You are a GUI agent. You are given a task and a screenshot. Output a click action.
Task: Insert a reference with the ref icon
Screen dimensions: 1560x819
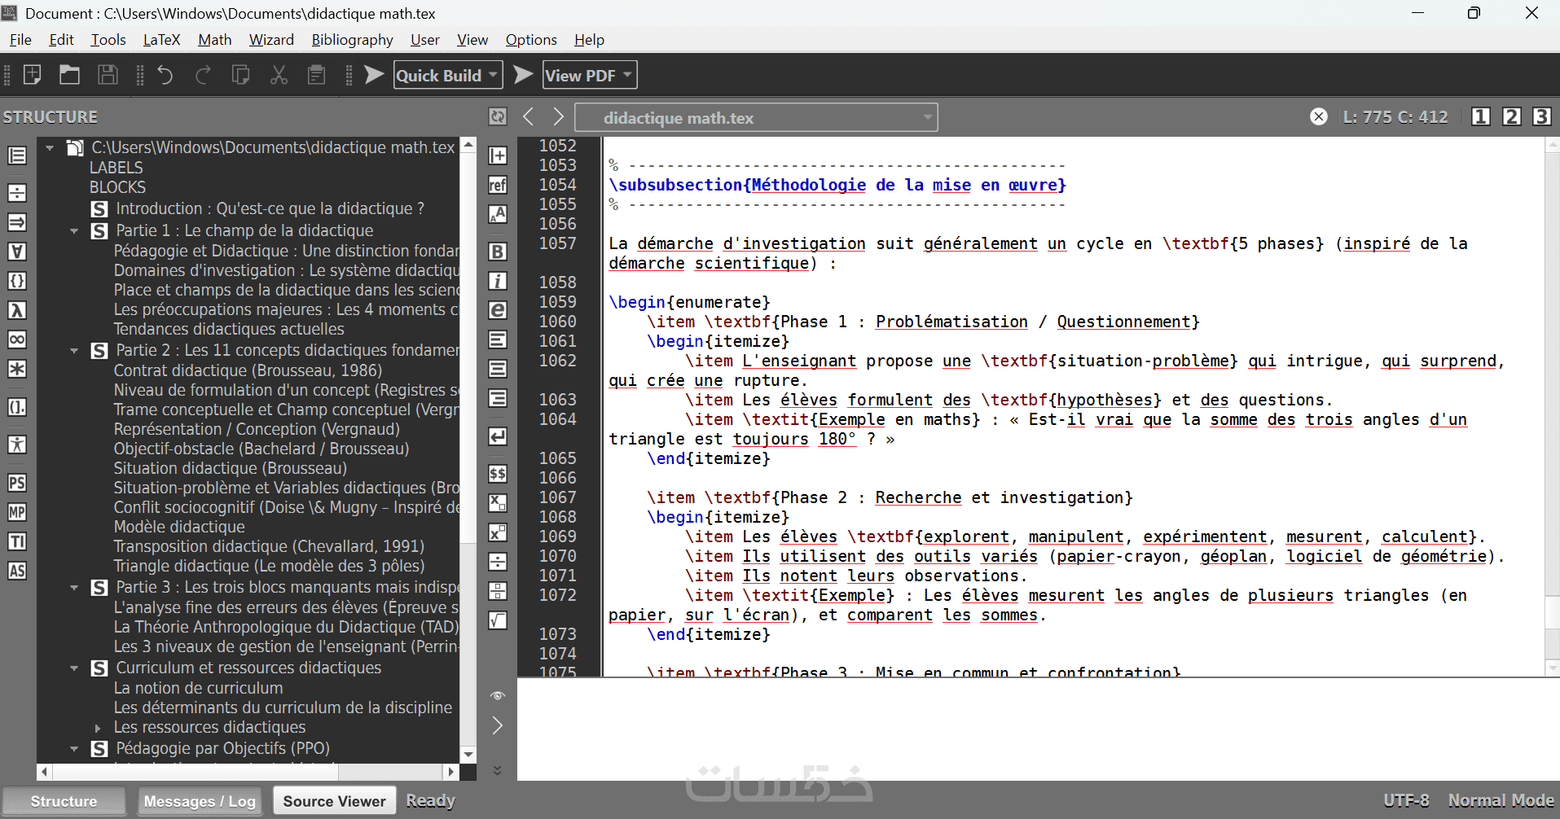tap(498, 185)
